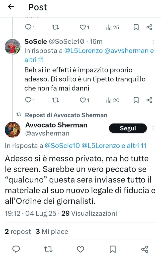Open Avvocato Sherman profile picture
Screen dimensions: 161x256
point(12,130)
